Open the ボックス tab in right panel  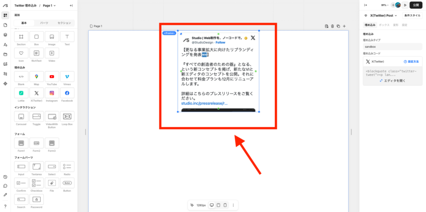pyautogui.click(x=384, y=25)
